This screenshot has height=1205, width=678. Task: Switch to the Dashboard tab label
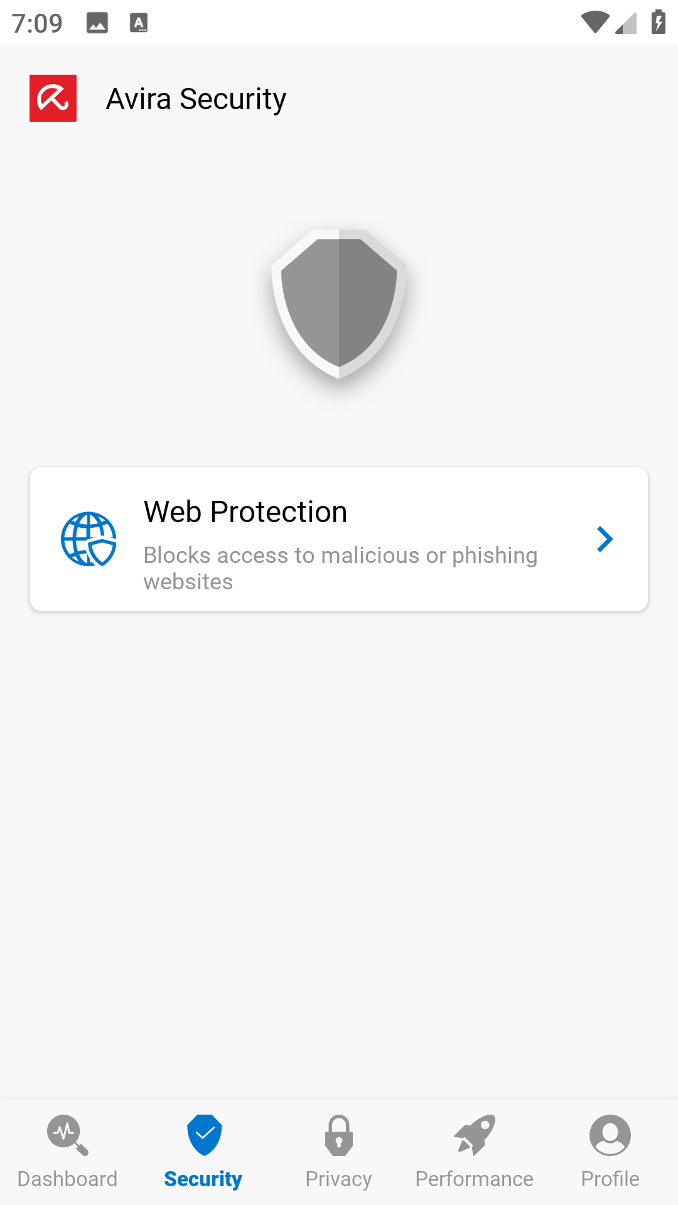[x=67, y=1179]
